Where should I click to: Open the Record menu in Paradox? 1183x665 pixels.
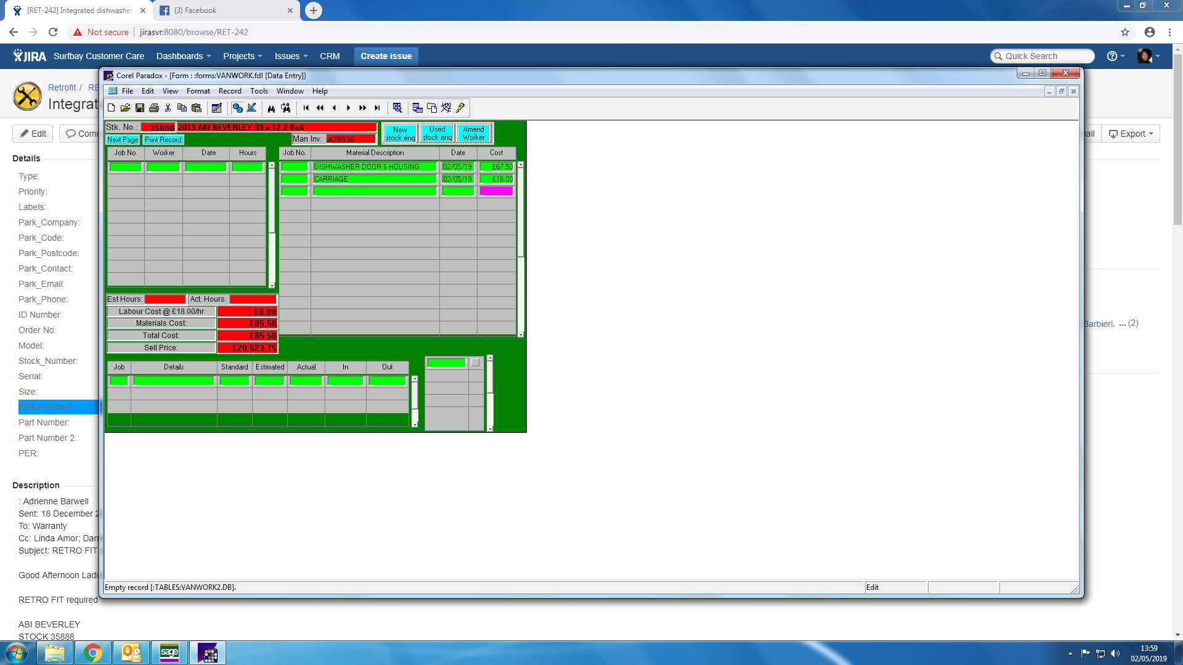tap(230, 91)
